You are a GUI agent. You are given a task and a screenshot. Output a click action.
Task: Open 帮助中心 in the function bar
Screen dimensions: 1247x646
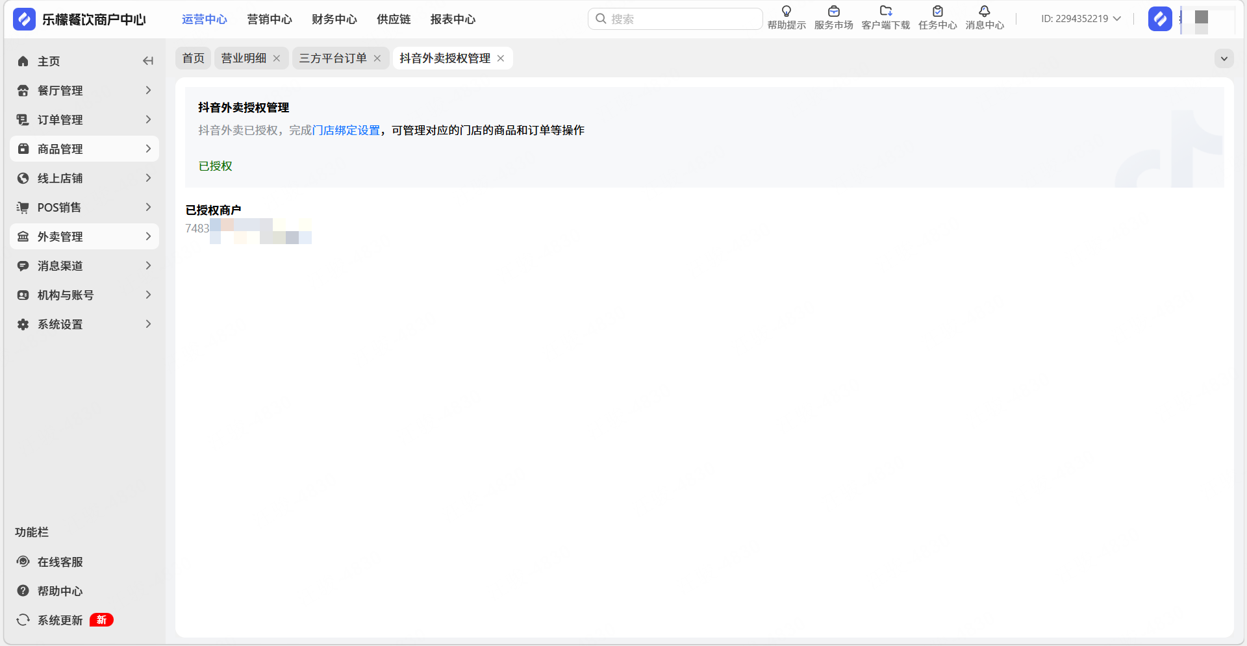[x=60, y=591]
